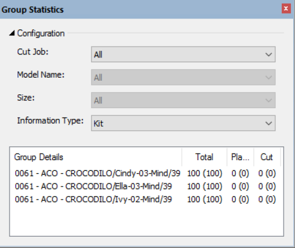
Task: Open the Information Type dropdown
Action: tap(183, 123)
